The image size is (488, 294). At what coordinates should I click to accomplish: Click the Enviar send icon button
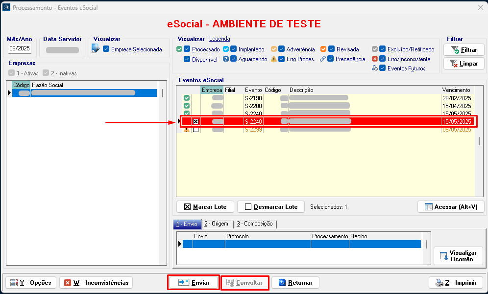(x=184, y=283)
